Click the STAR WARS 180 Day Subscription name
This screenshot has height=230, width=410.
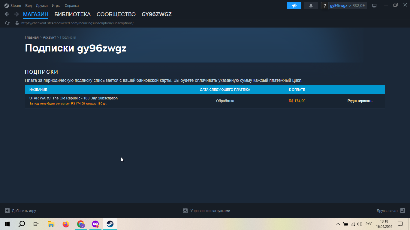pos(74,98)
